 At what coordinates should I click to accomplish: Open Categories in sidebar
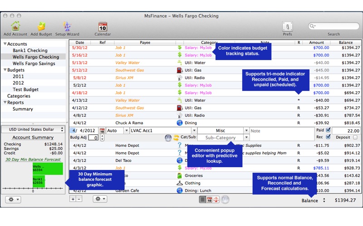pyautogui.click(x=19, y=96)
